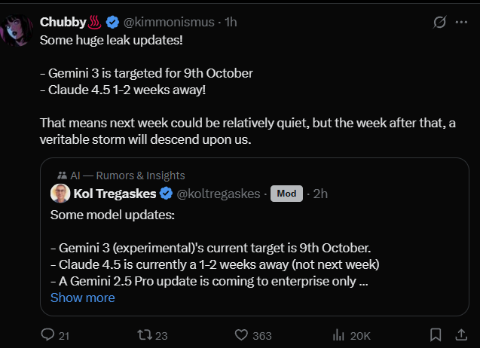Visit the @koltregaskes profile handle
Screen dimensions: 480x348
pyautogui.click(x=217, y=194)
